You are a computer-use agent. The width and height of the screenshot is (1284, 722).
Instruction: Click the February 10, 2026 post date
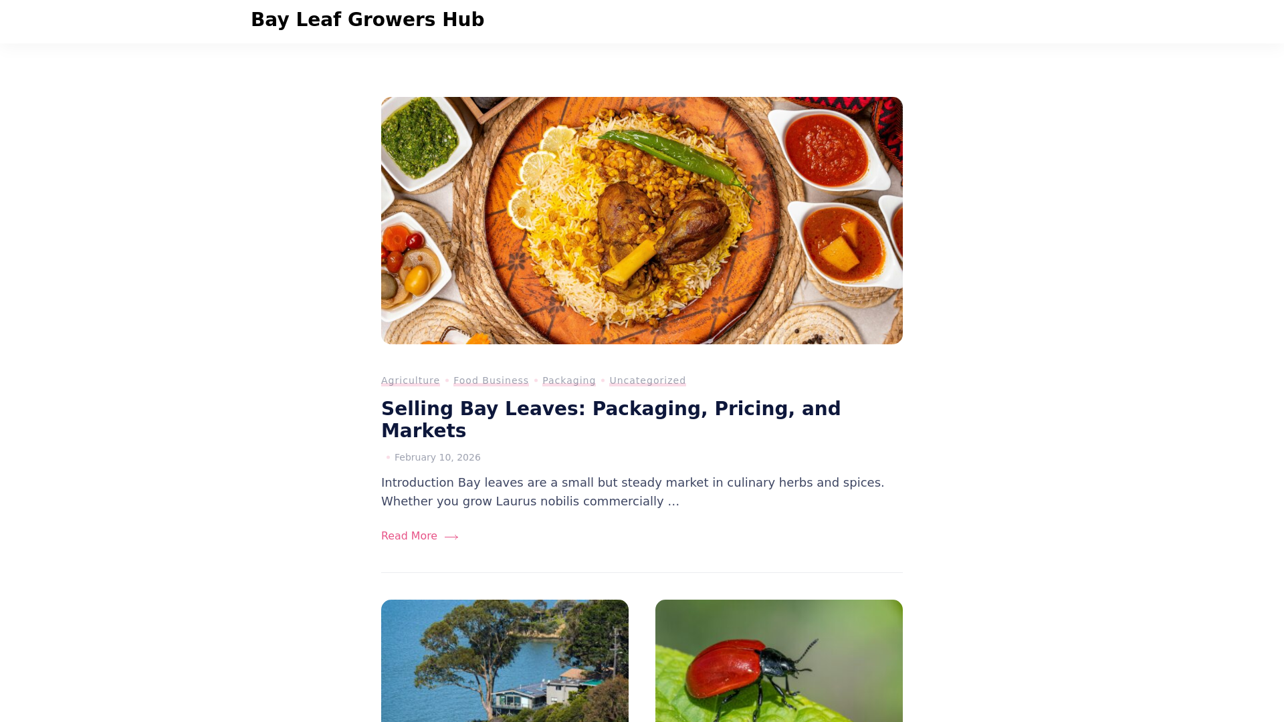437,457
